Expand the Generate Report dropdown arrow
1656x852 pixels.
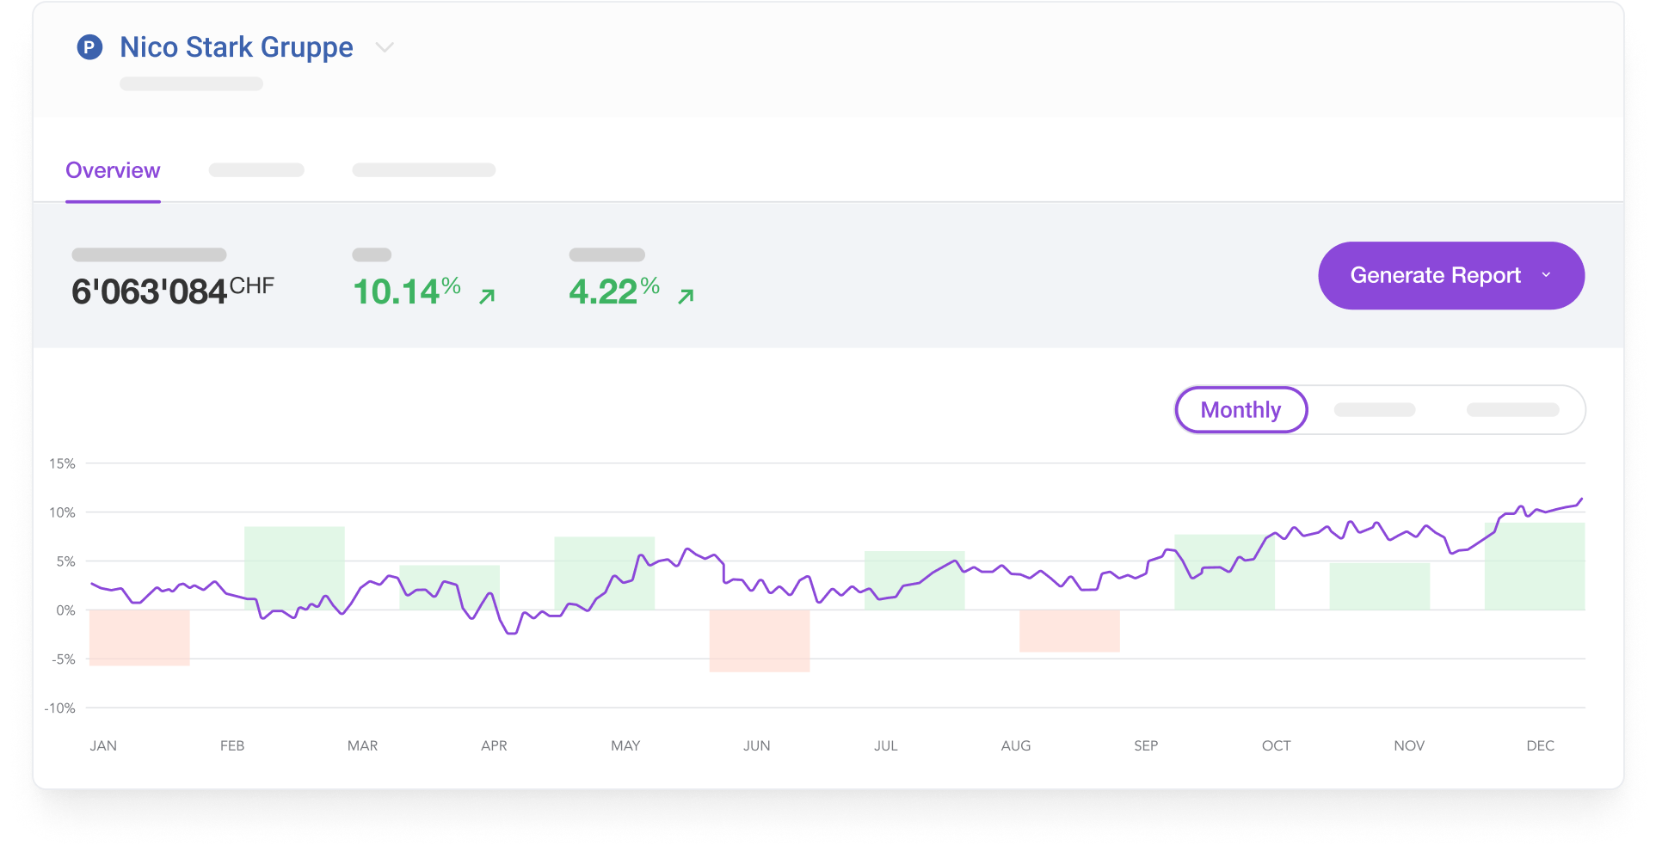coord(1546,275)
